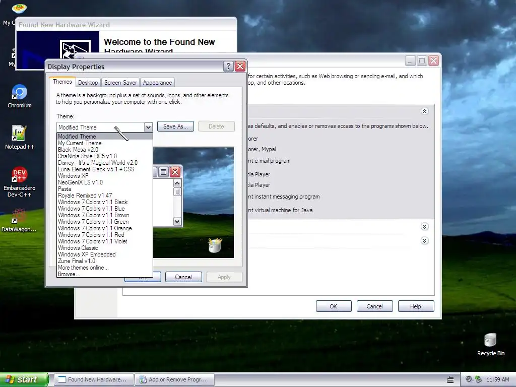Screen dimensions: 516x387
Task: Click the preview window scrollbar down arrow
Action: pos(177,222)
